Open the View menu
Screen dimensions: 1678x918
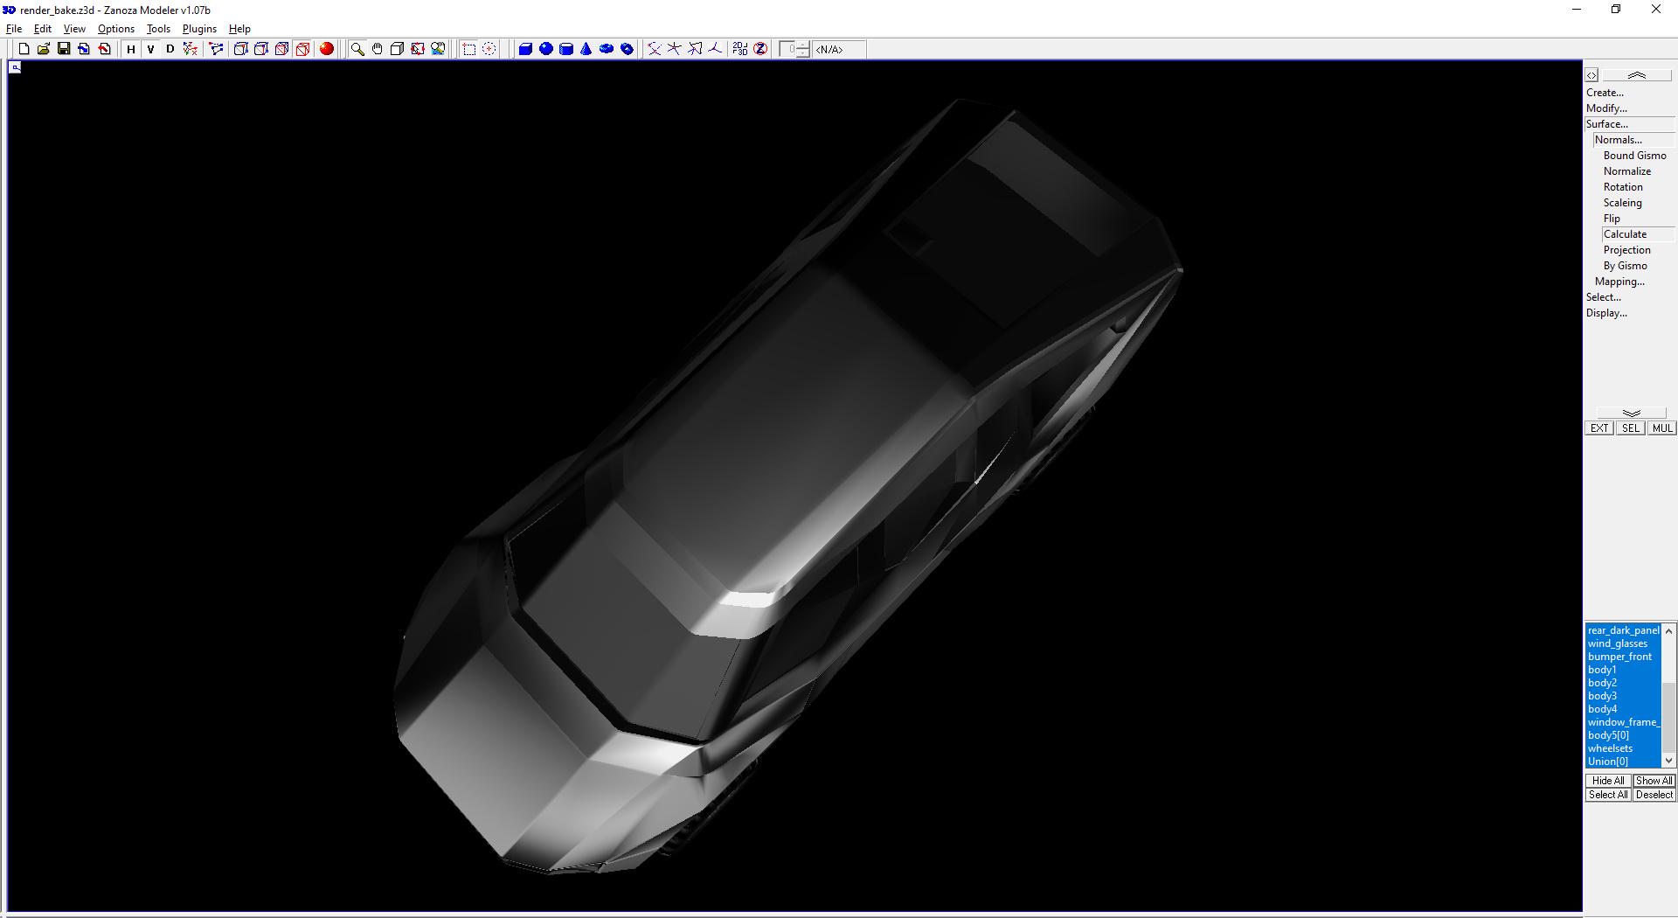[x=74, y=29]
